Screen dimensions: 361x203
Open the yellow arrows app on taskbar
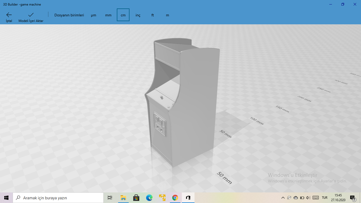tap(162, 198)
